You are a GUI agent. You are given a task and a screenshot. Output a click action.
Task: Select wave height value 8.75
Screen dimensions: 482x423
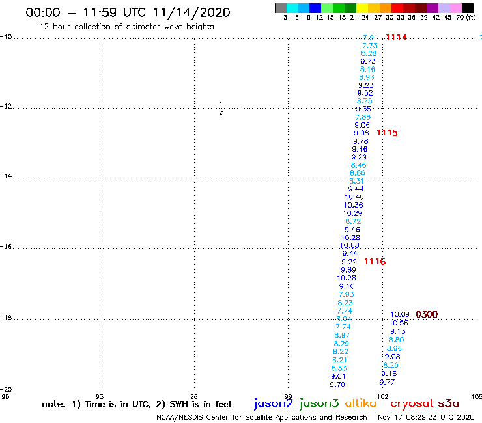pos(365,101)
